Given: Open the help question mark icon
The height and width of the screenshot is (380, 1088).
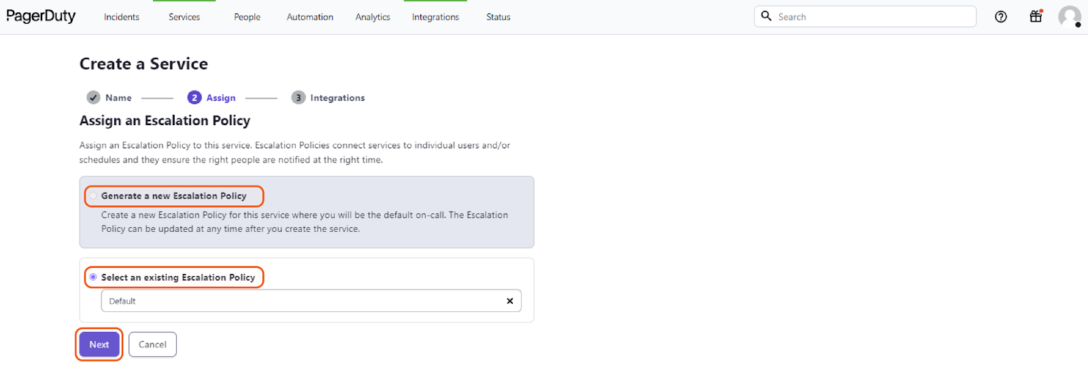Looking at the screenshot, I should click(x=1000, y=17).
